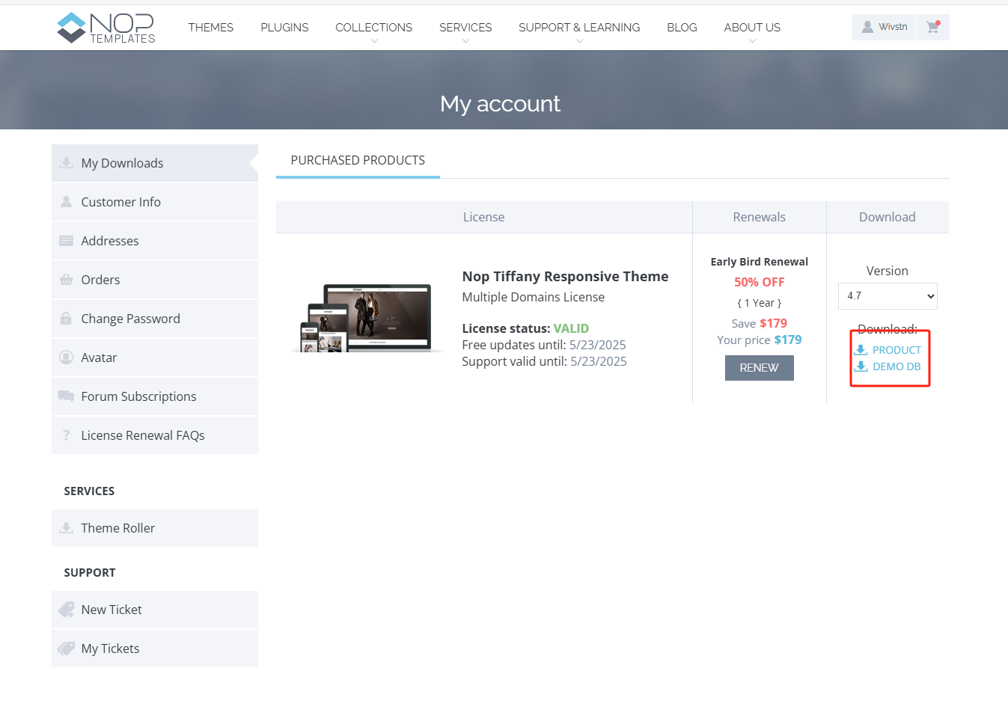Click the Avatar sidebar icon
The image size is (1008, 724).
pyautogui.click(x=67, y=358)
